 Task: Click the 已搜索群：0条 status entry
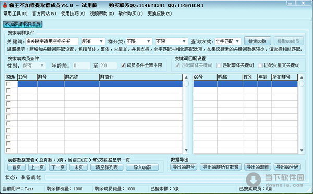click(165, 189)
